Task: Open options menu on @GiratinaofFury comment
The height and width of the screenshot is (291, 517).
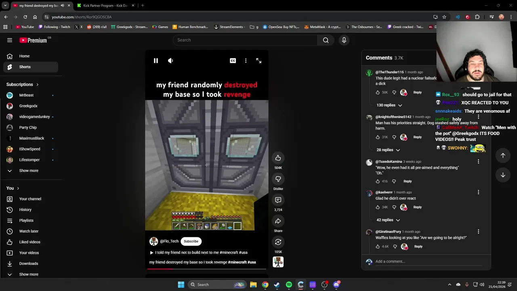Action: pos(478,232)
